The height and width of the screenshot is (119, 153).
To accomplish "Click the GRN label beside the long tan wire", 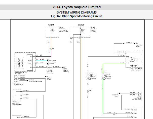I will click(x=79, y=42).
